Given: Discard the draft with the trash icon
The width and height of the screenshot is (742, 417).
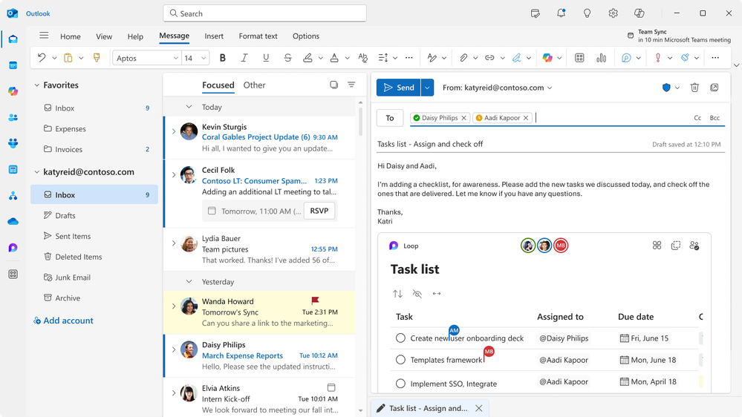Looking at the screenshot, I should point(694,88).
